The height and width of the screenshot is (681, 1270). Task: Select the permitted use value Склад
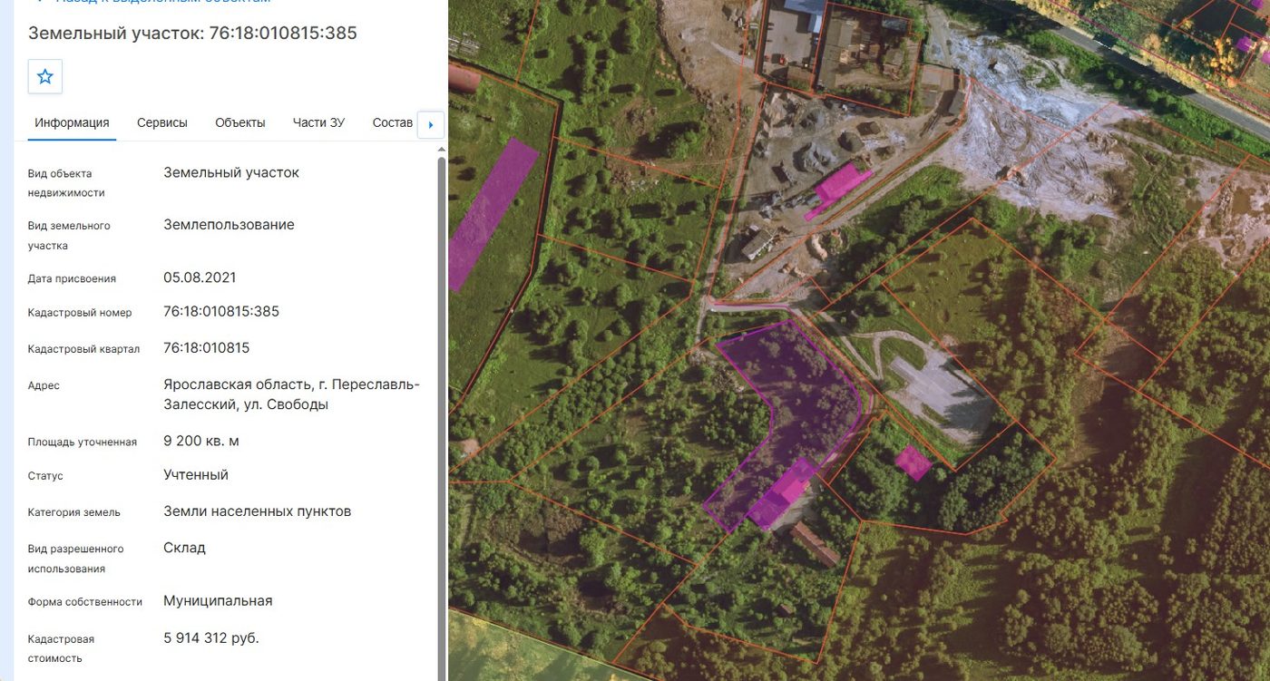[x=184, y=548]
